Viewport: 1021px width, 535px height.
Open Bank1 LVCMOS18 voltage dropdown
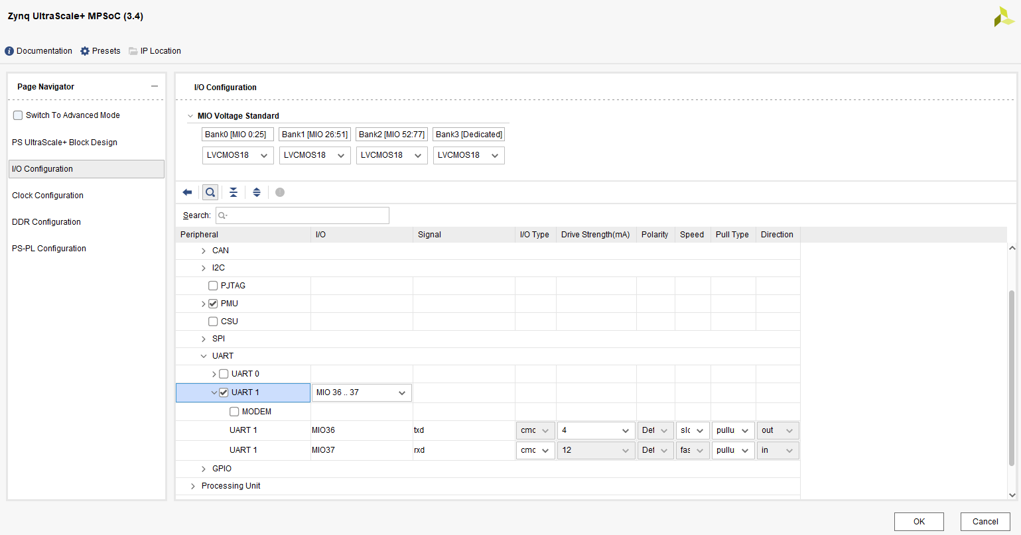pyautogui.click(x=315, y=155)
